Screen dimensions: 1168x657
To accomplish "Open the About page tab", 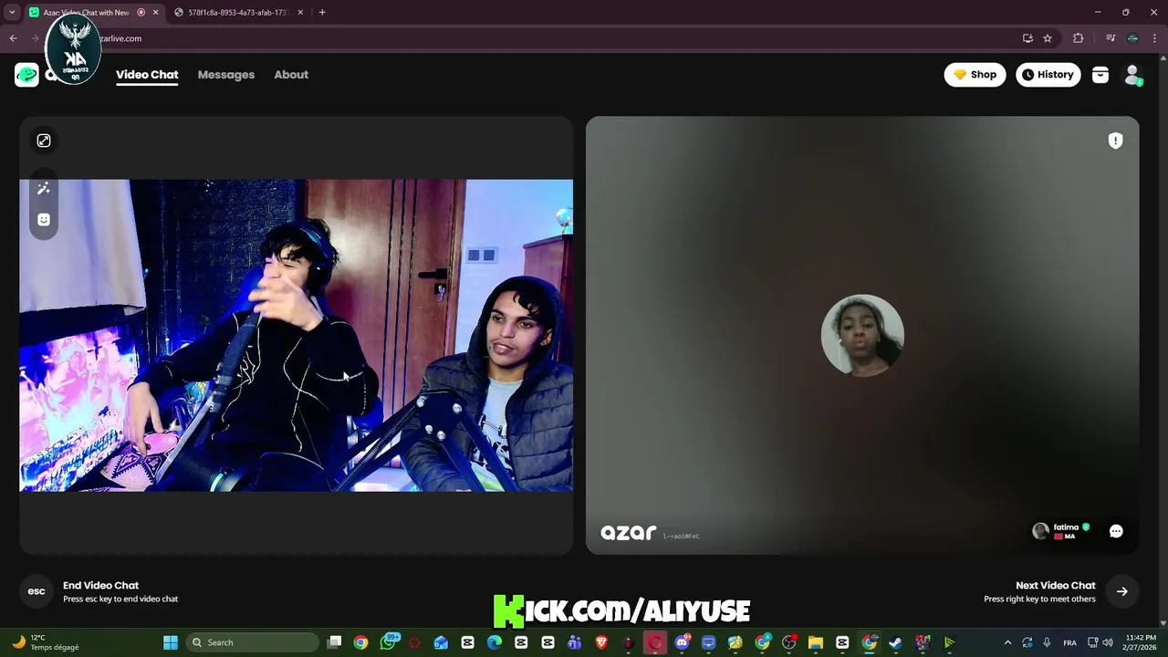I will pyautogui.click(x=291, y=75).
